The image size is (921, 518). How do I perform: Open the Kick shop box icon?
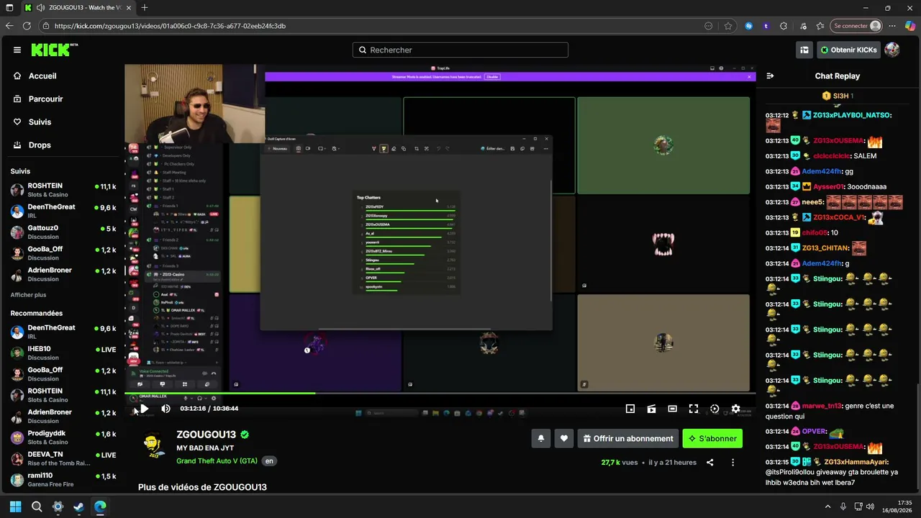coord(804,50)
